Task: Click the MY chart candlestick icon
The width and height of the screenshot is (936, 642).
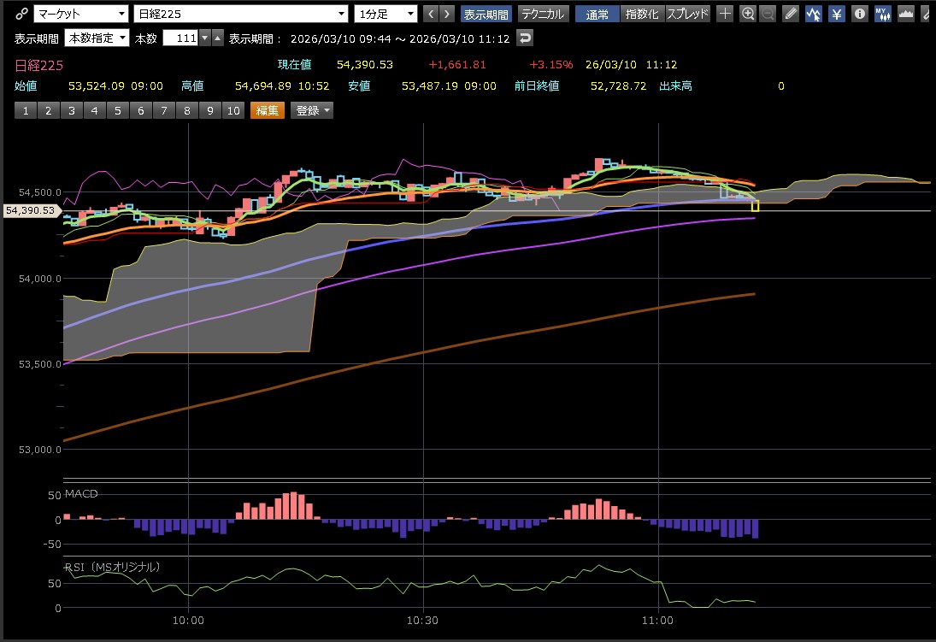Action: point(882,14)
